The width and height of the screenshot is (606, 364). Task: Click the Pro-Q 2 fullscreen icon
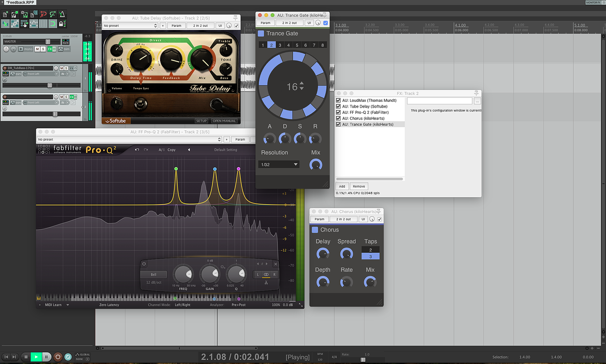pos(300,305)
